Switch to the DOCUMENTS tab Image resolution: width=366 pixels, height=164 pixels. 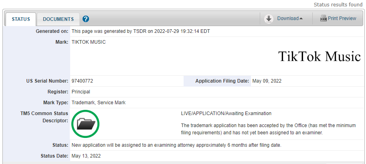click(x=59, y=19)
